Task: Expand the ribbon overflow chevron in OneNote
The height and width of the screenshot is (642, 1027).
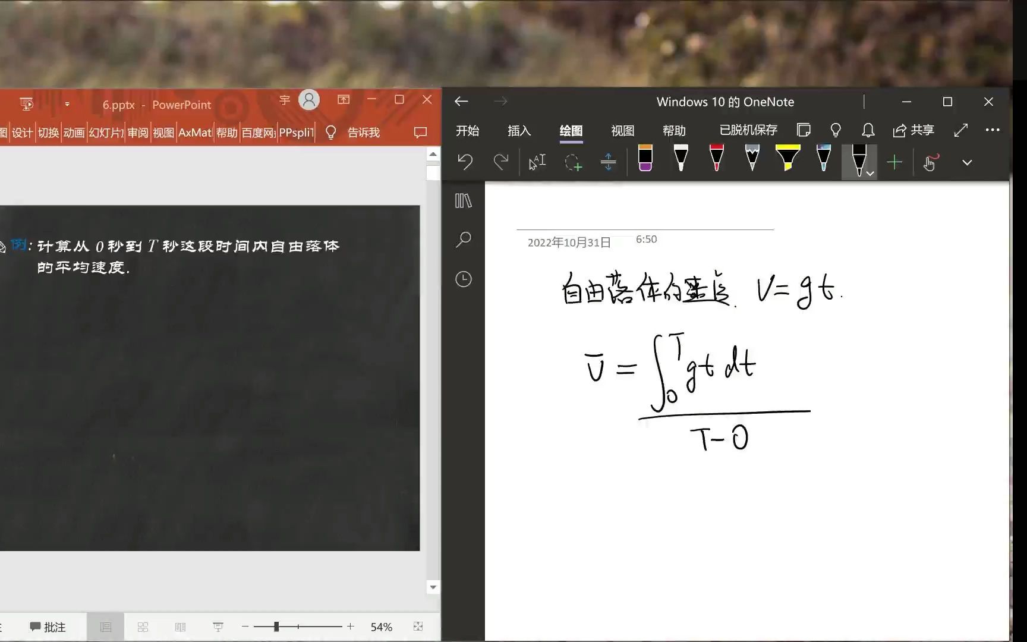Action: pos(967,162)
